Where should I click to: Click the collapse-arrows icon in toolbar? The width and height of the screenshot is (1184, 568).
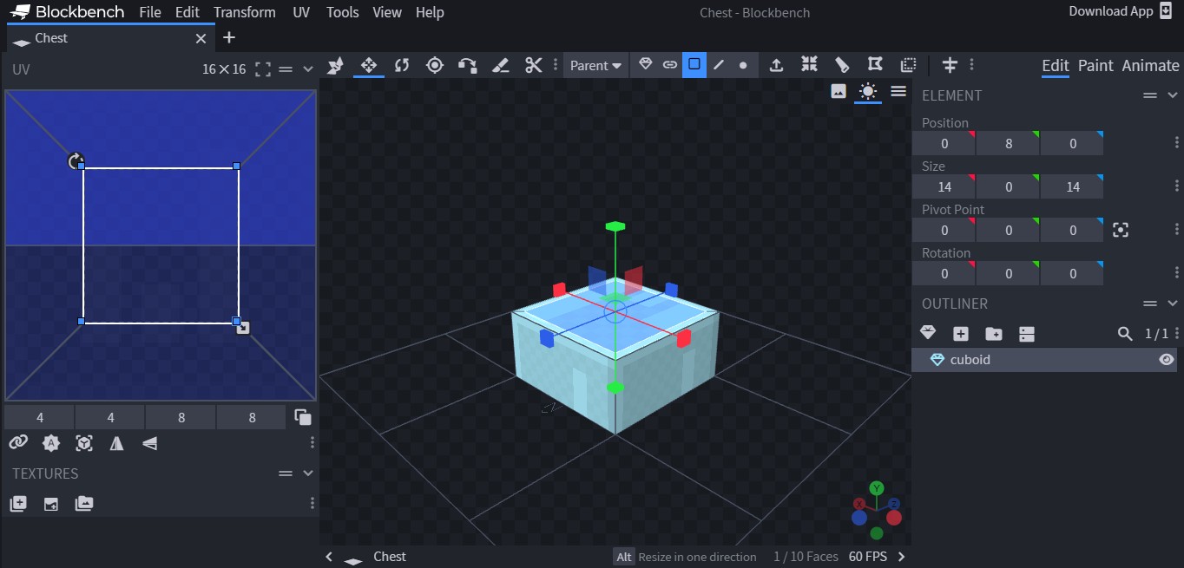[x=809, y=64]
